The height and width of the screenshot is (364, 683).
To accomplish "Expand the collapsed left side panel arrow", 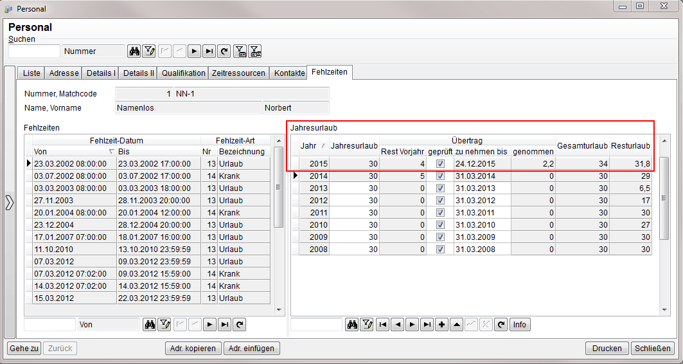I will (x=9, y=203).
